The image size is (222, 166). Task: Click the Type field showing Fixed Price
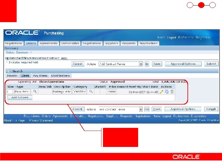(x=23, y=92)
